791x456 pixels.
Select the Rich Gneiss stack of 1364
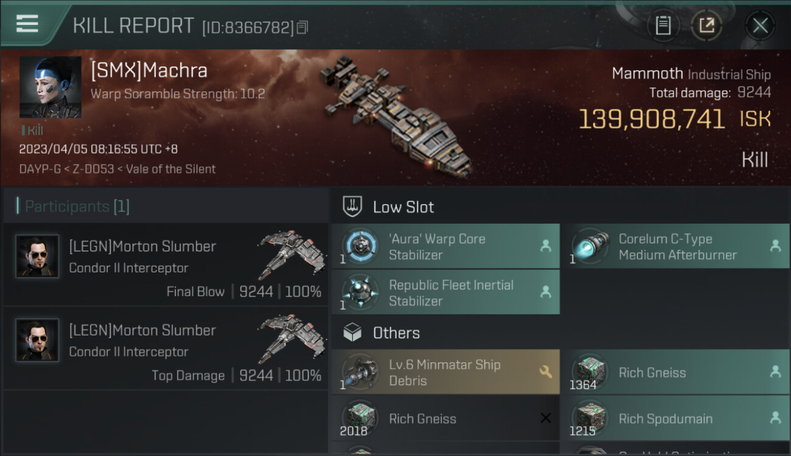click(x=674, y=372)
